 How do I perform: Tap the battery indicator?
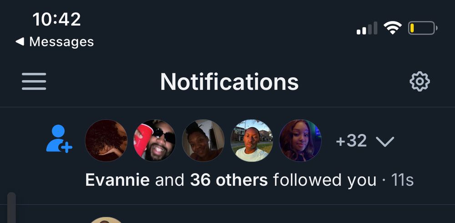tap(423, 28)
